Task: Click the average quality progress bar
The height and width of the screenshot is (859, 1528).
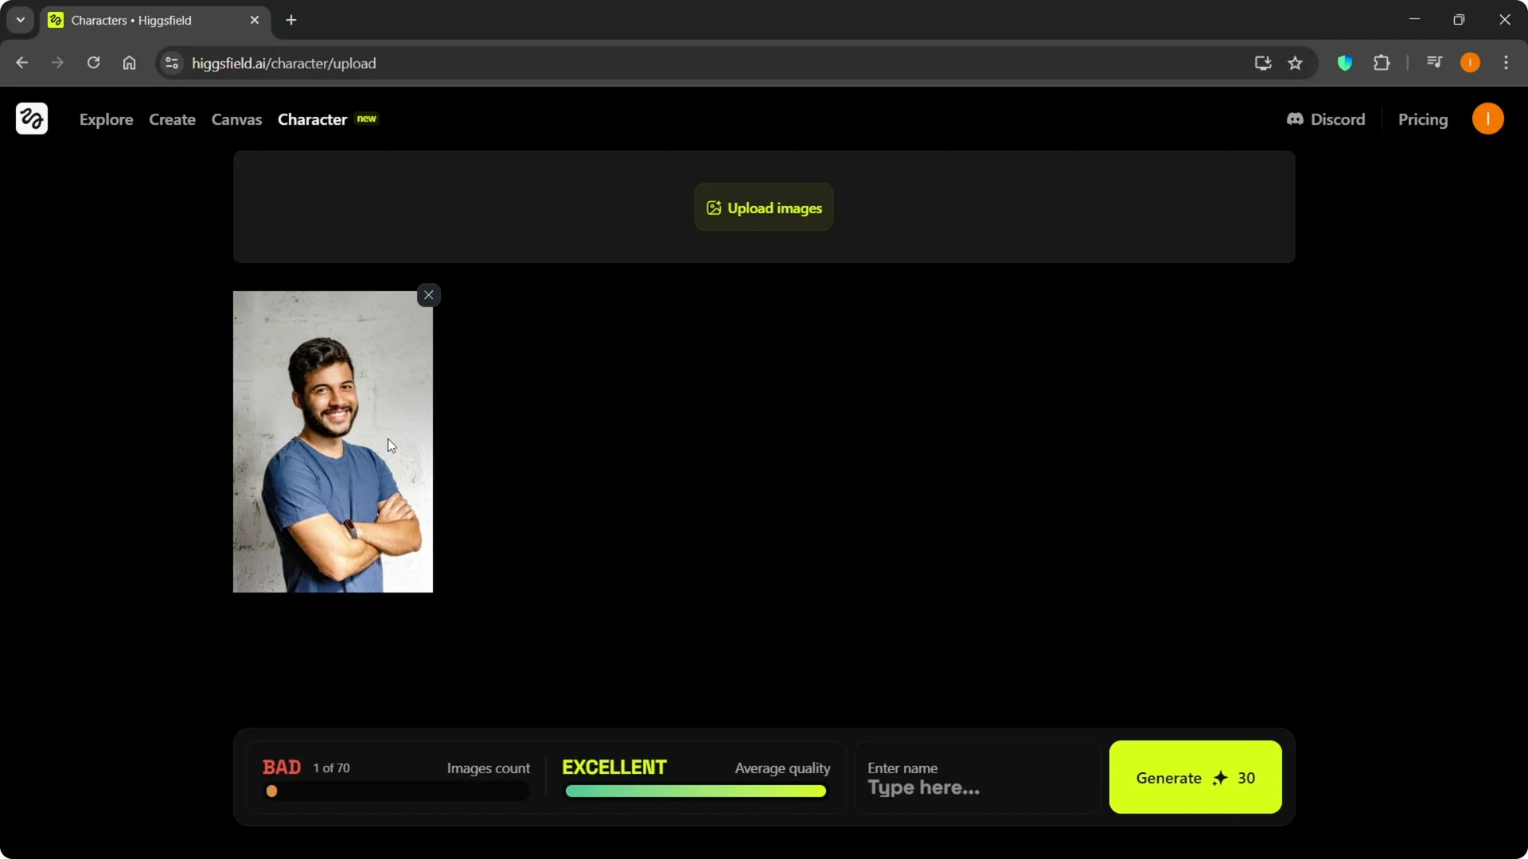Action: coord(696,791)
